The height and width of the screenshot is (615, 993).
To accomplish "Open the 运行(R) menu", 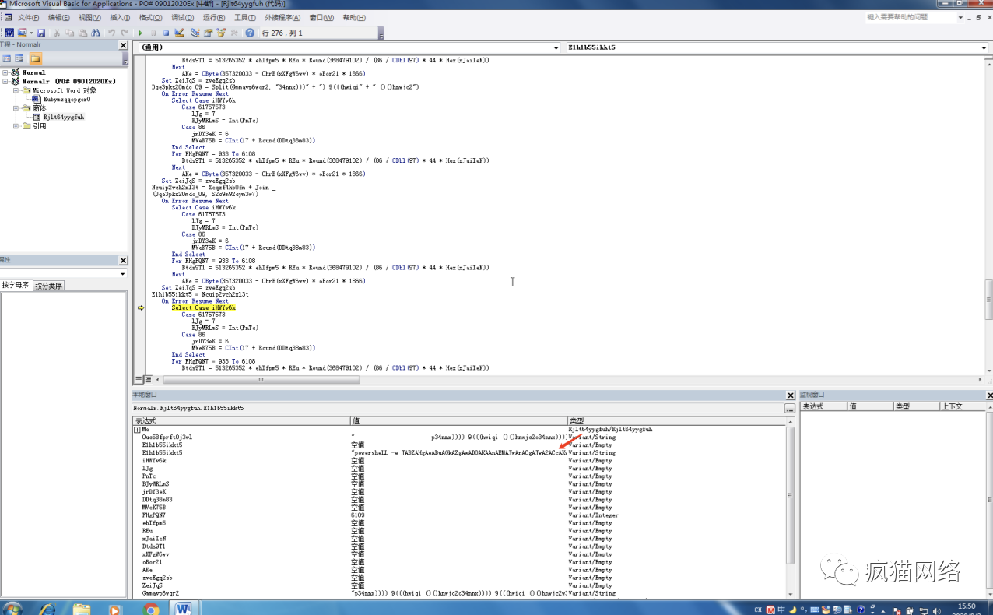I will click(x=213, y=18).
